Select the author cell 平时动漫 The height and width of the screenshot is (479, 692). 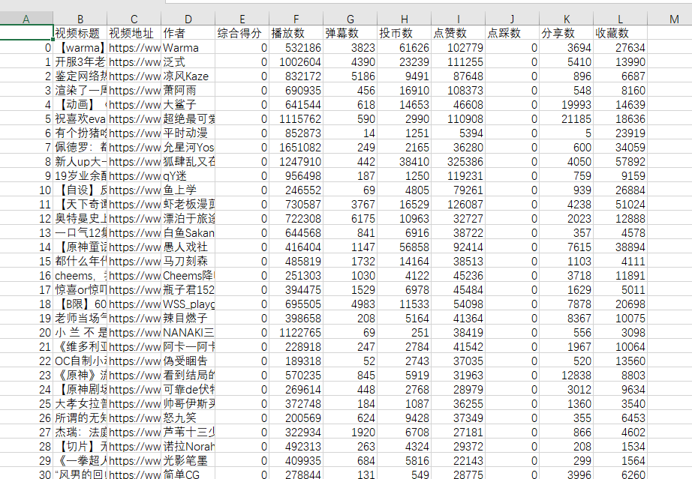188,133
